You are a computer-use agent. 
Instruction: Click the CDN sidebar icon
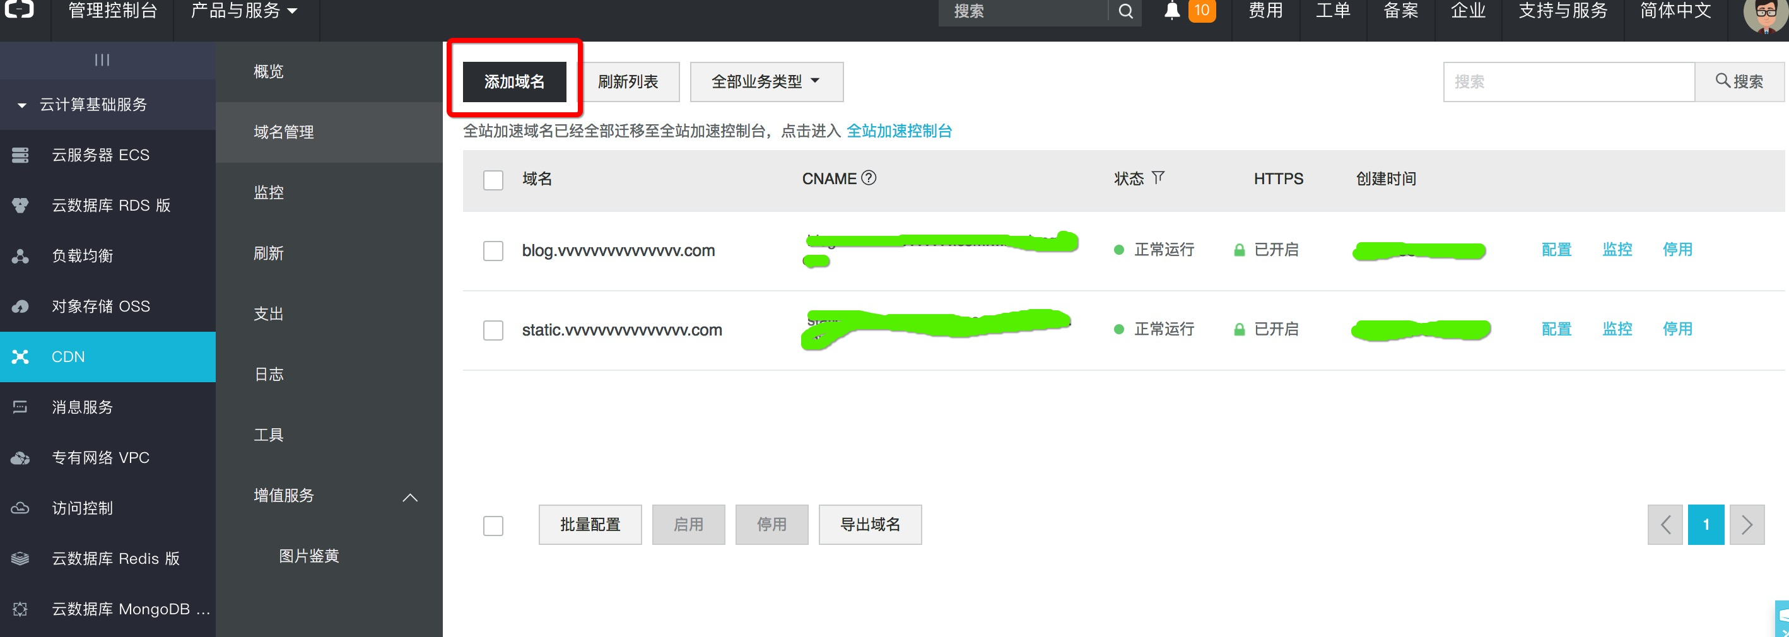pos(20,357)
